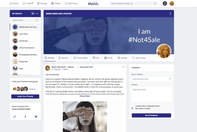Screen dimensions: 197x132
Task: Click '+23 more' friends link
Action: click(x=32, y=89)
